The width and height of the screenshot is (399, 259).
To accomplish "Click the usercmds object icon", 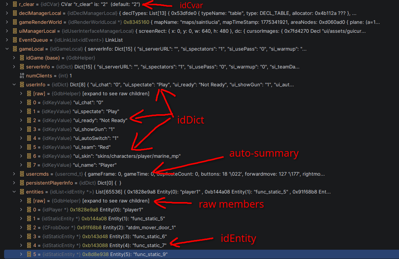I will (x=22, y=174).
